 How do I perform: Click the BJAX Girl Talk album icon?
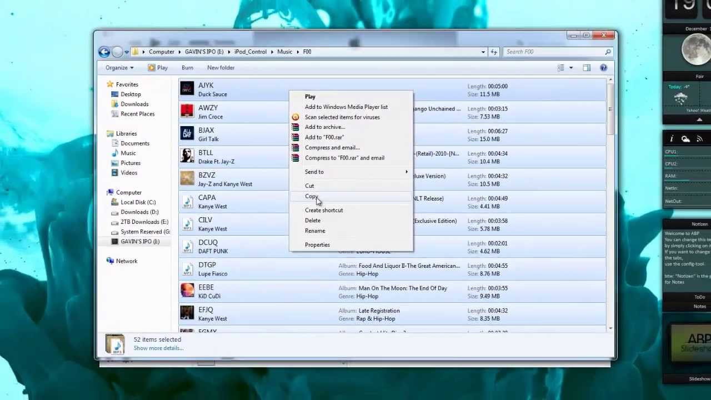click(x=187, y=134)
